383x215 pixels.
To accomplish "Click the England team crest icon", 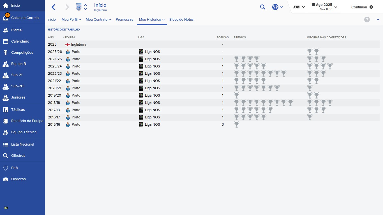I will [79, 7].
